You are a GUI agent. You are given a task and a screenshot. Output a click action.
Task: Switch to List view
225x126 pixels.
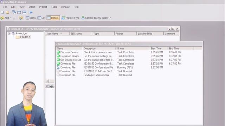point(41,18)
